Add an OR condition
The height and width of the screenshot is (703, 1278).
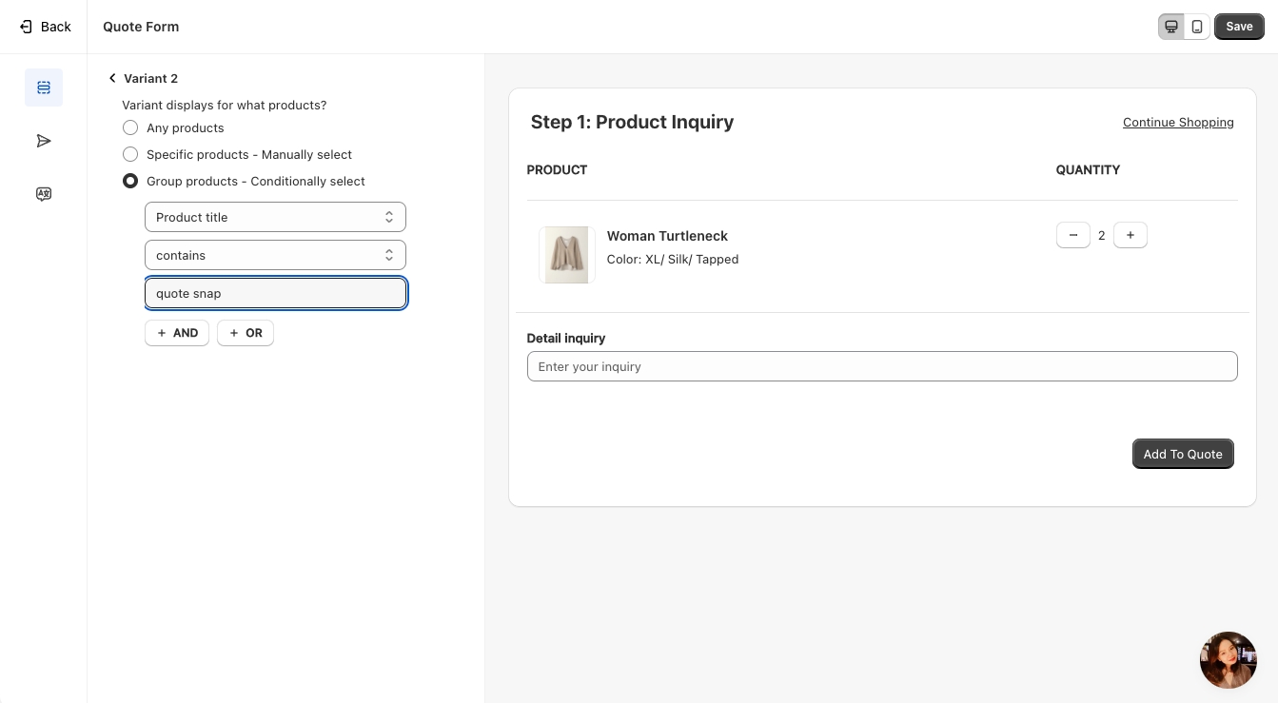pos(246,333)
